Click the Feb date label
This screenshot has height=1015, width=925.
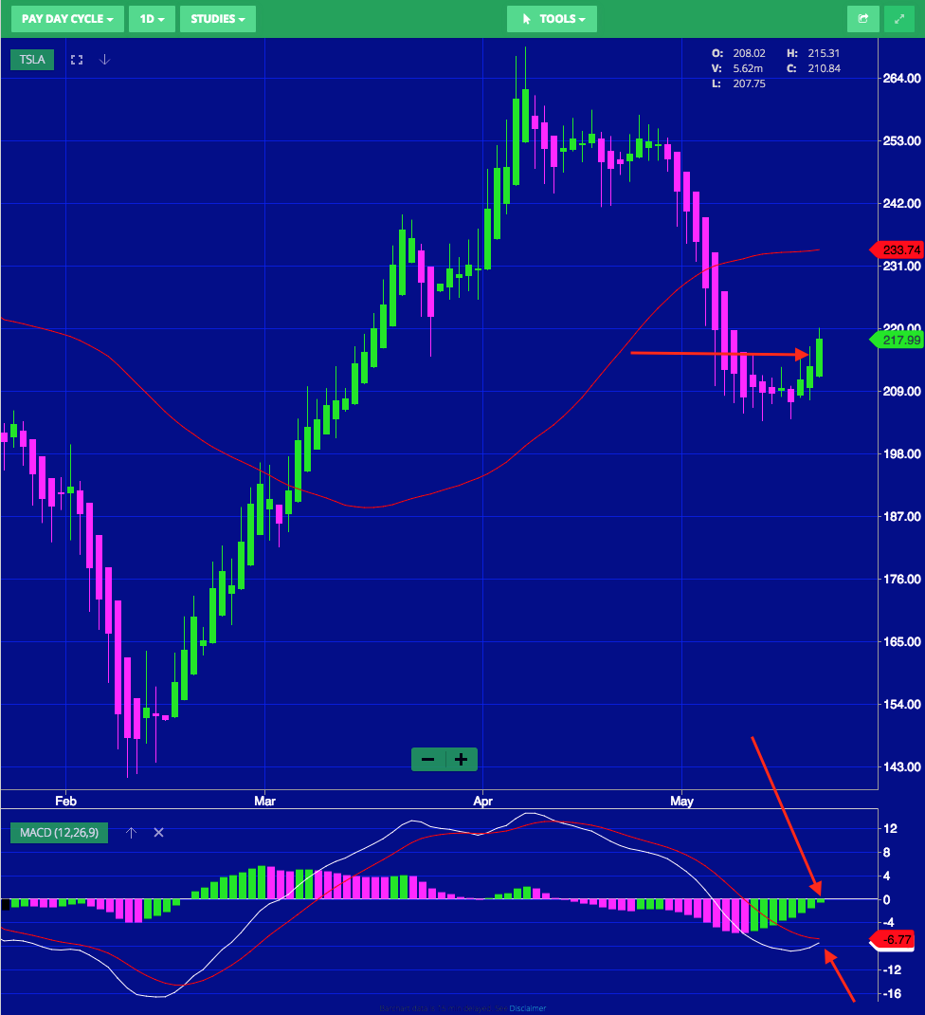66,801
